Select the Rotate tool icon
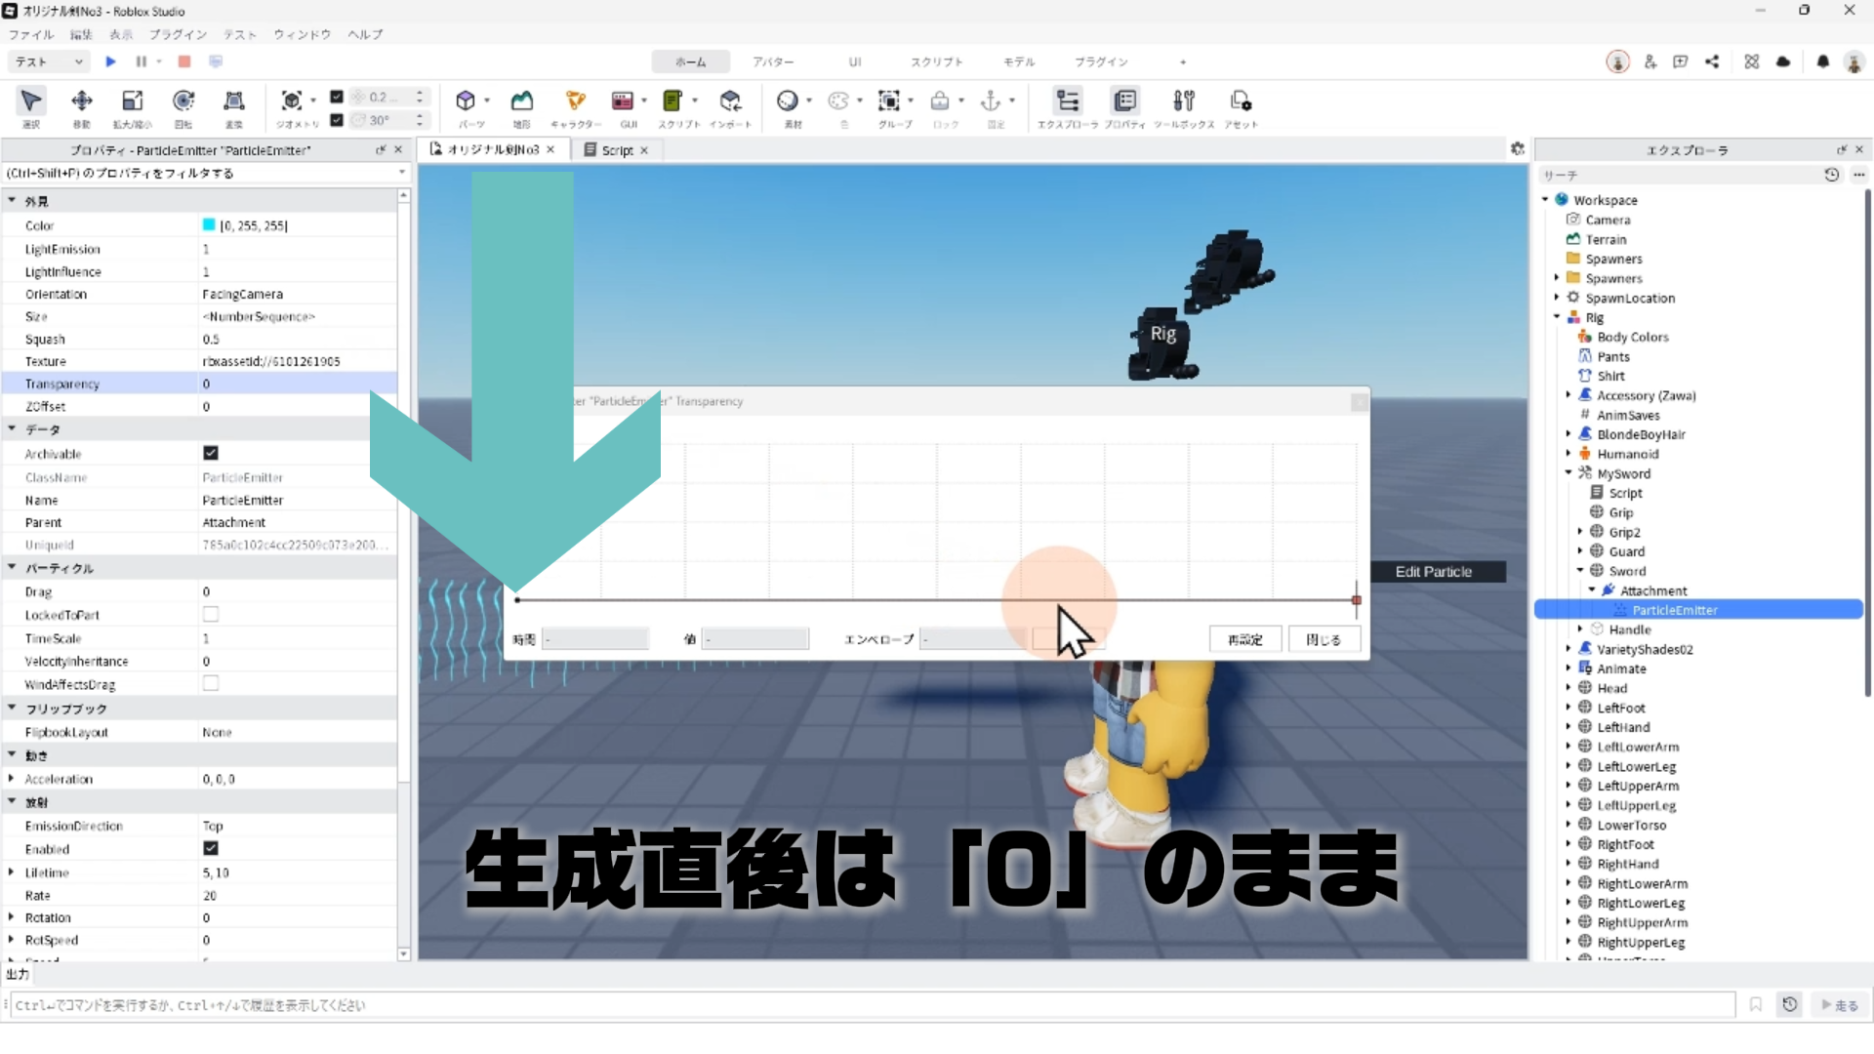The image size is (1874, 1054). (x=183, y=101)
